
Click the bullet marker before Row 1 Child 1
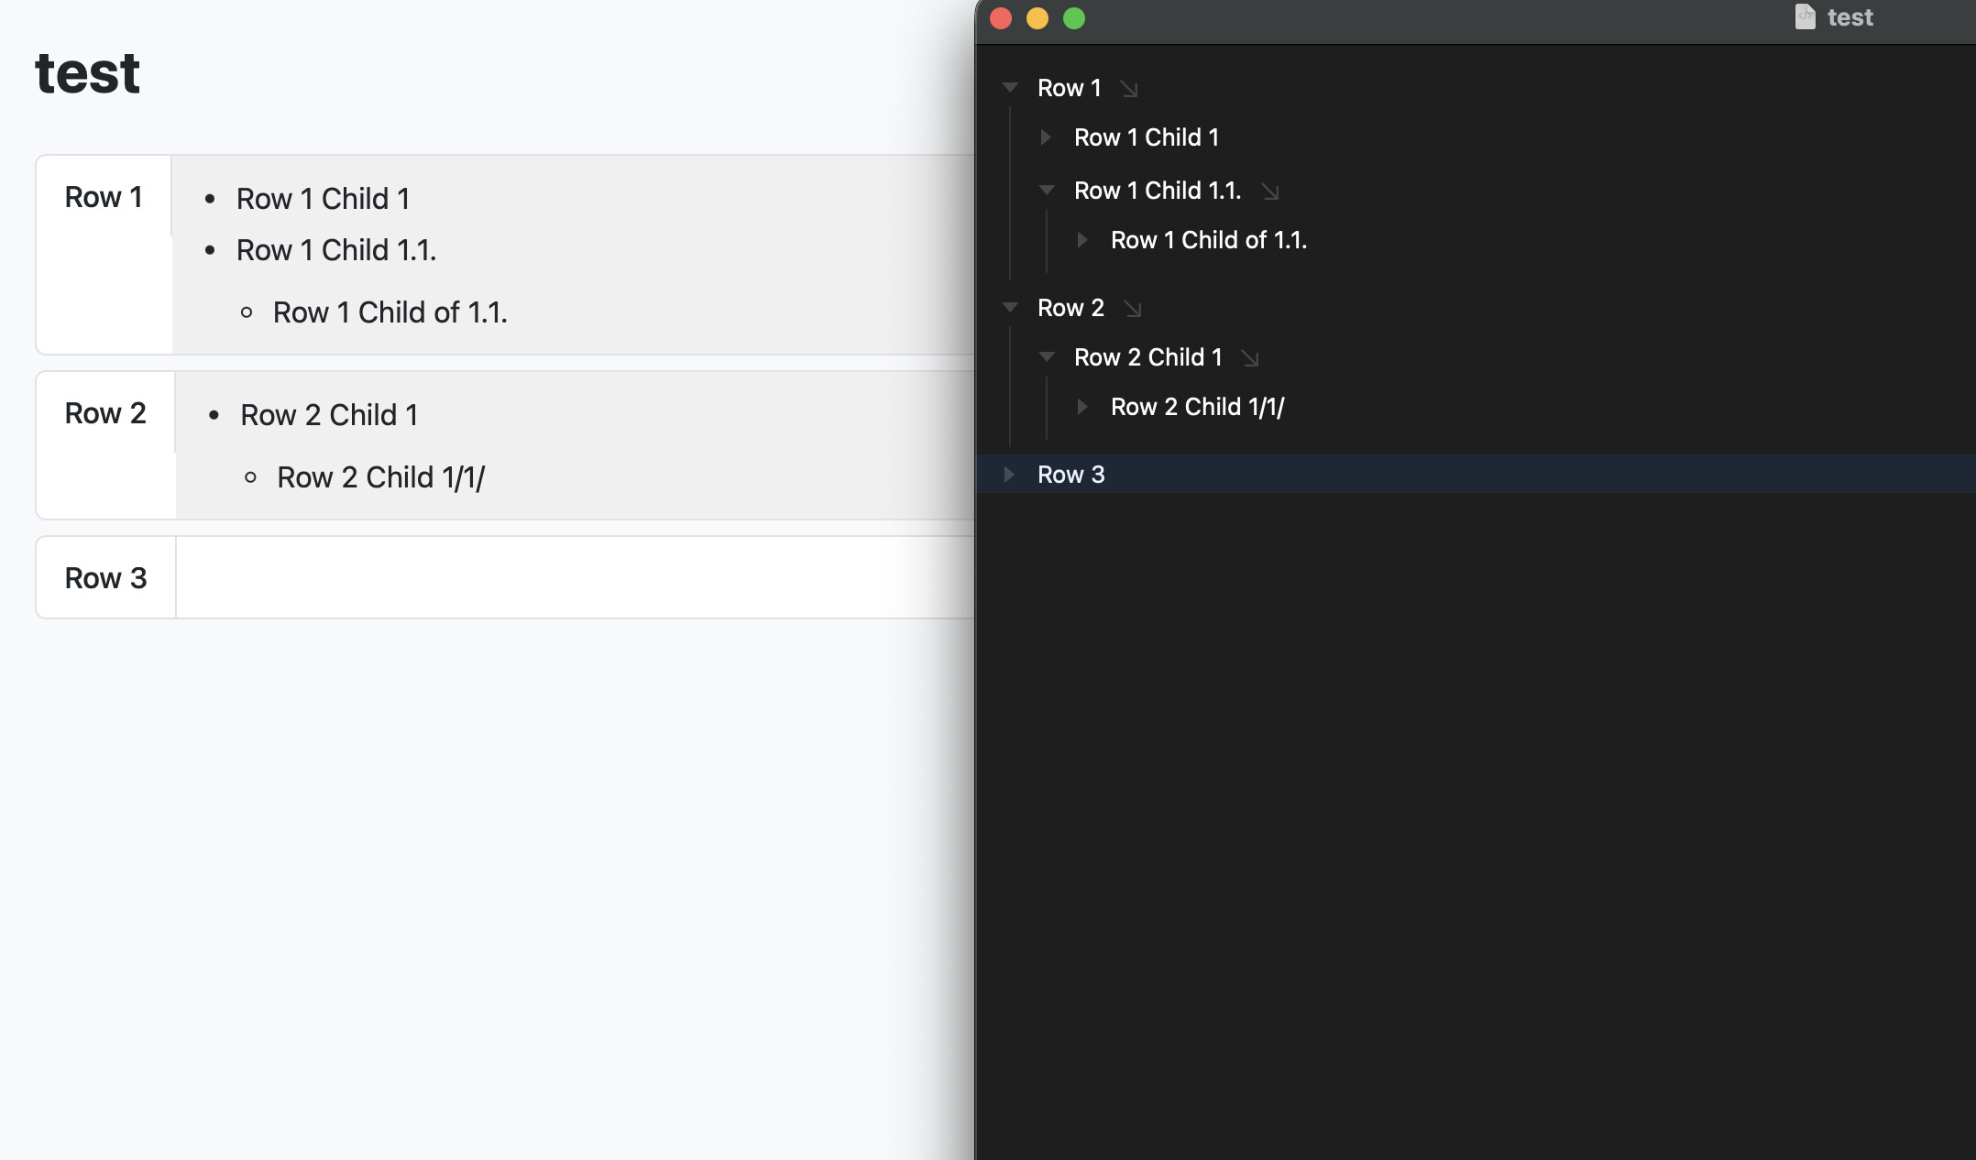tap(210, 199)
